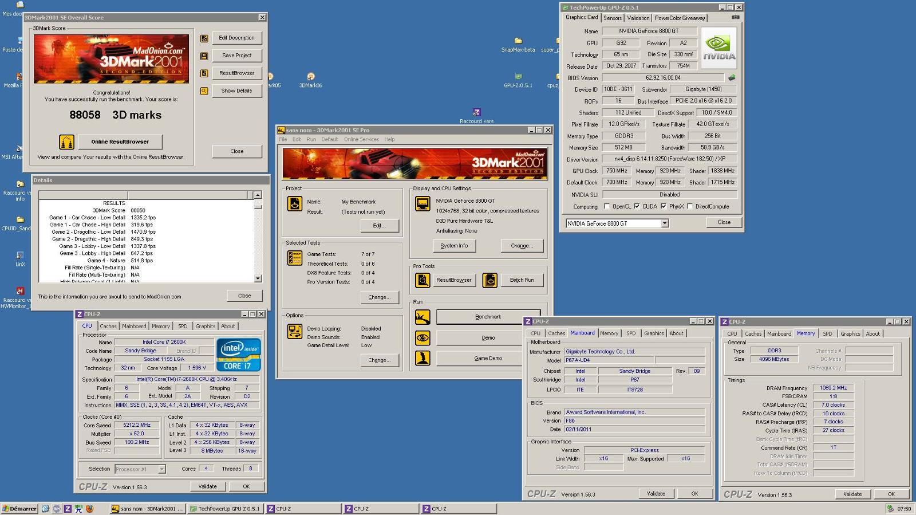This screenshot has height=515, width=916.
Task: Switch to TechPowerUp GPU-Z taskbar item
Action: pyautogui.click(x=225, y=509)
